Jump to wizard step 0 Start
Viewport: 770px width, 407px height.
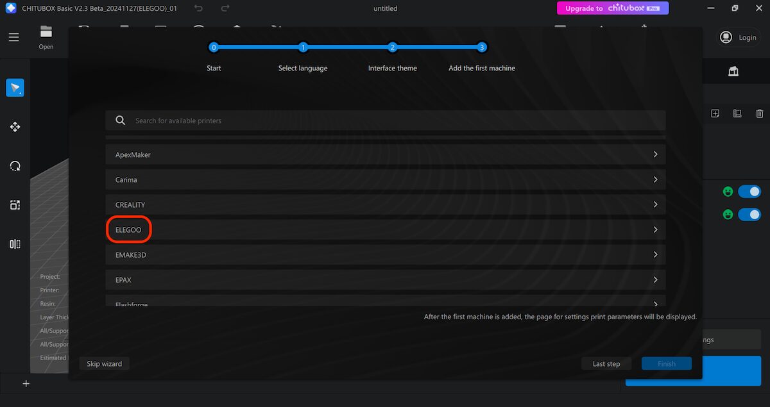pyautogui.click(x=214, y=47)
